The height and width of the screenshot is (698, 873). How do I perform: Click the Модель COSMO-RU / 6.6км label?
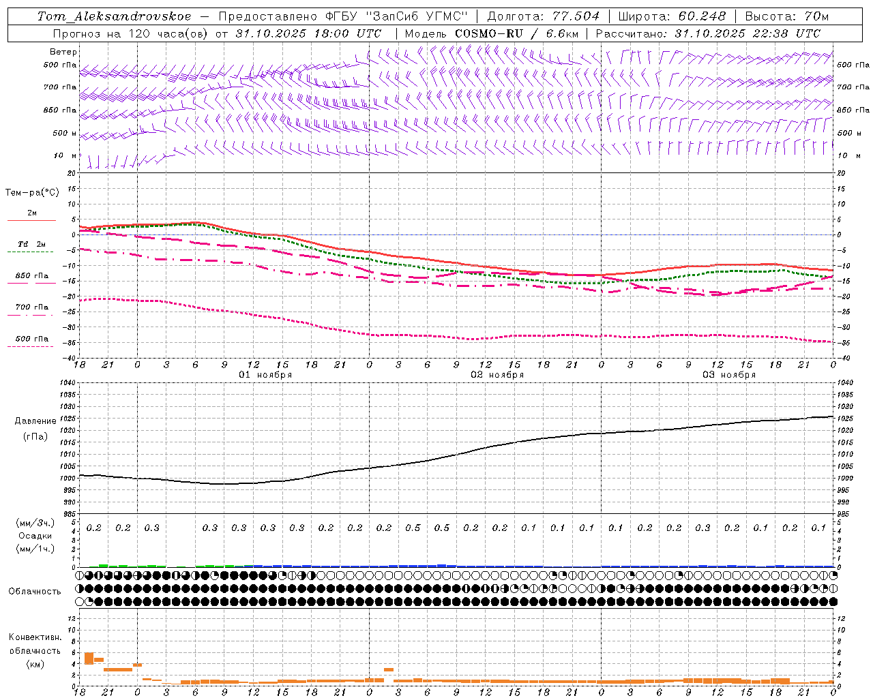(492, 33)
